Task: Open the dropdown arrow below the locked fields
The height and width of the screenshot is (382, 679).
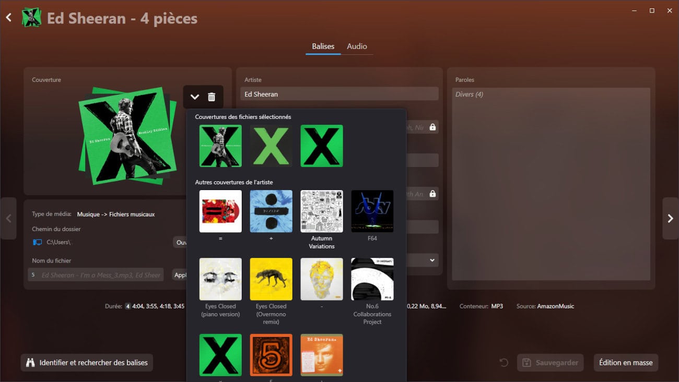Action: 432,260
